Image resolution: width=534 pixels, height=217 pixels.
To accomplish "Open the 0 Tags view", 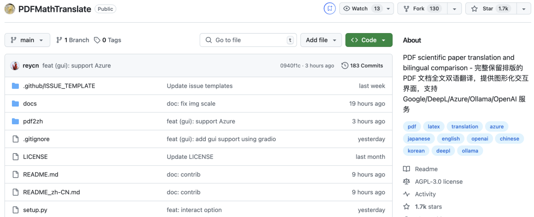I will pos(108,40).
